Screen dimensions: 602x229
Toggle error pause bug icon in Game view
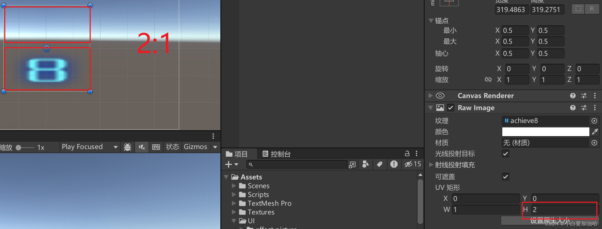pyautogui.click(x=127, y=147)
